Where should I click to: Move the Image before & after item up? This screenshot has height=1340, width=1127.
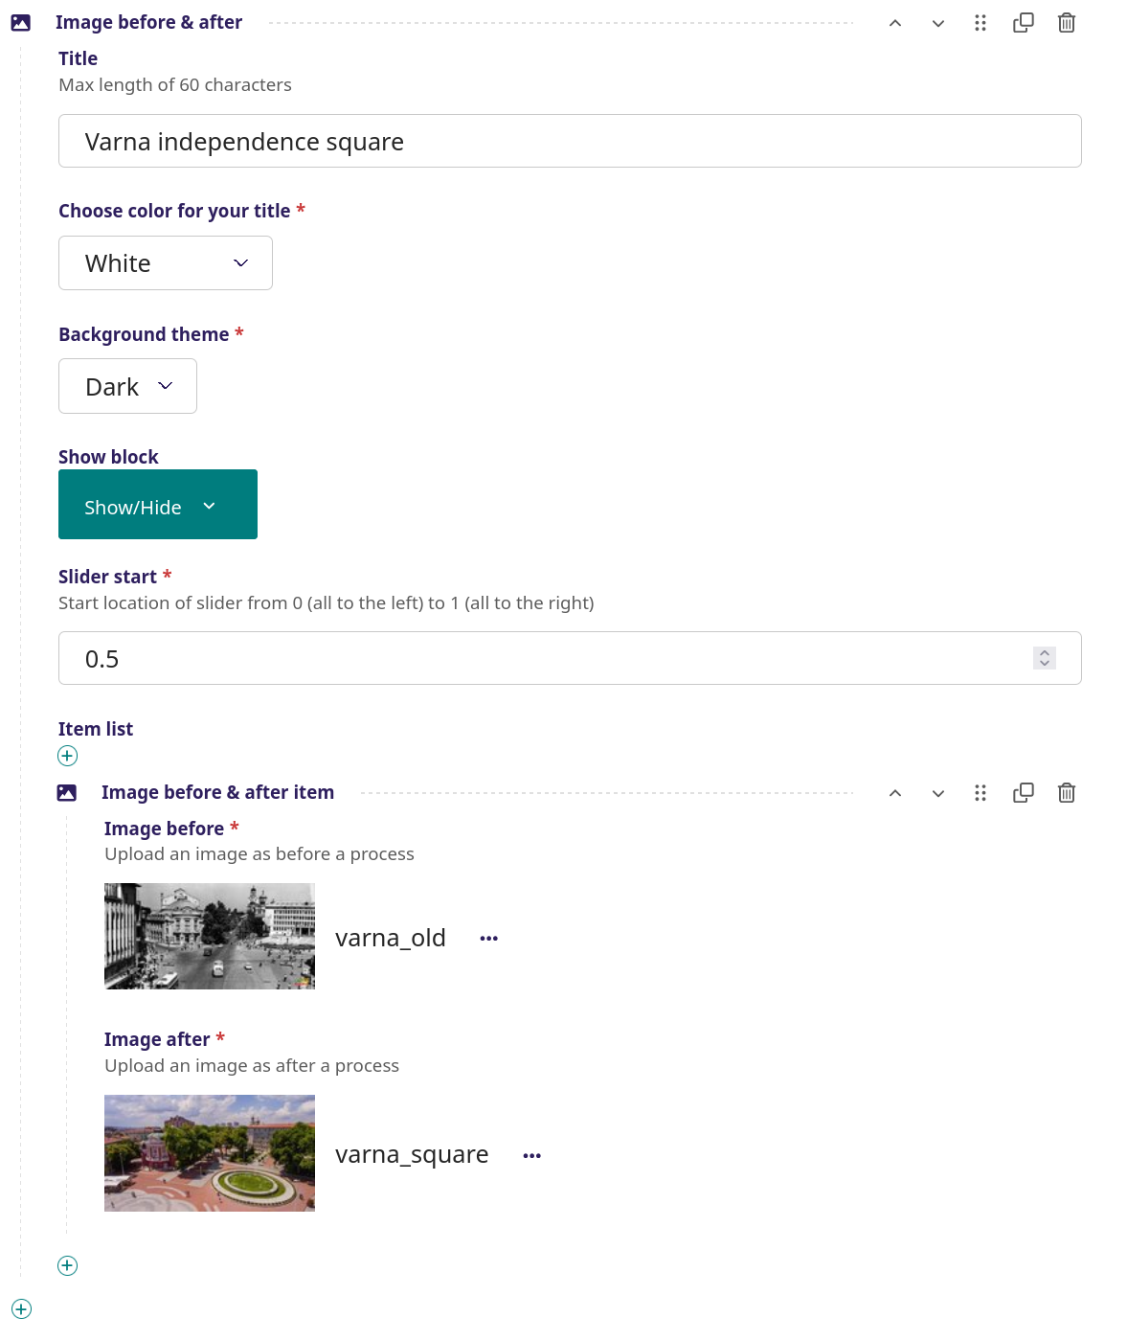point(895,793)
